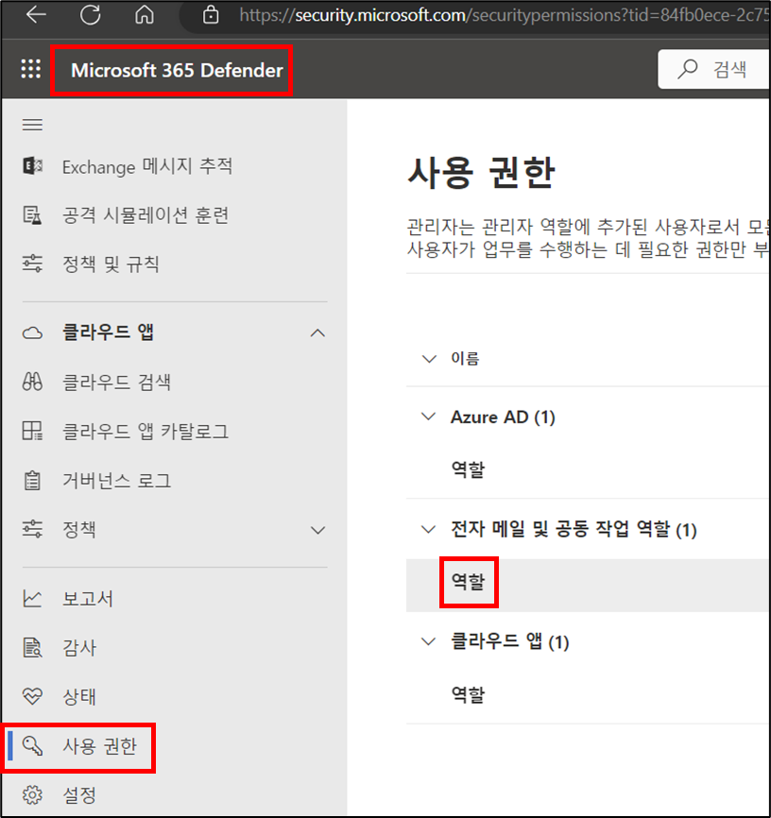
Task: Expand the 정책 submenu chevron
Action: pos(317,530)
